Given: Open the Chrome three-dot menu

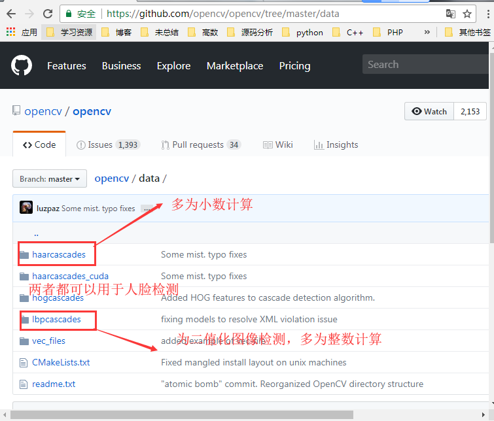Looking at the screenshot, I should [488, 14].
